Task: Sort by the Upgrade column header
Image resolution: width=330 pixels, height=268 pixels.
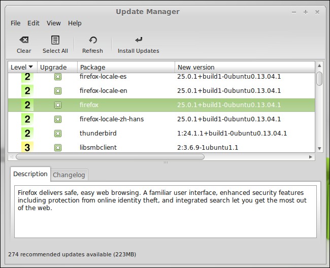Action: click(57, 67)
